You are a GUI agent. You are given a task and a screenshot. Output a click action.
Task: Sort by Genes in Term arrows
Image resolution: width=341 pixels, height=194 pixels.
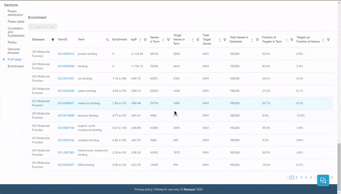click(x=163, y=40)
